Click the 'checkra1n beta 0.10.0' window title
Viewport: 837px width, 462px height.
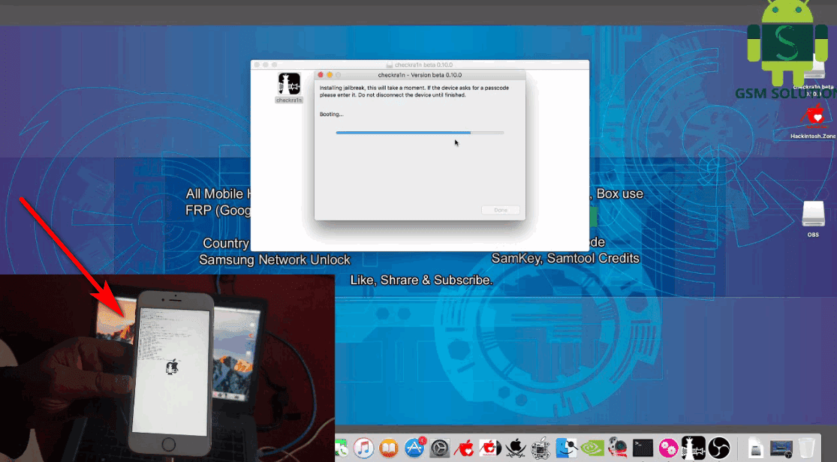point(423,65)
